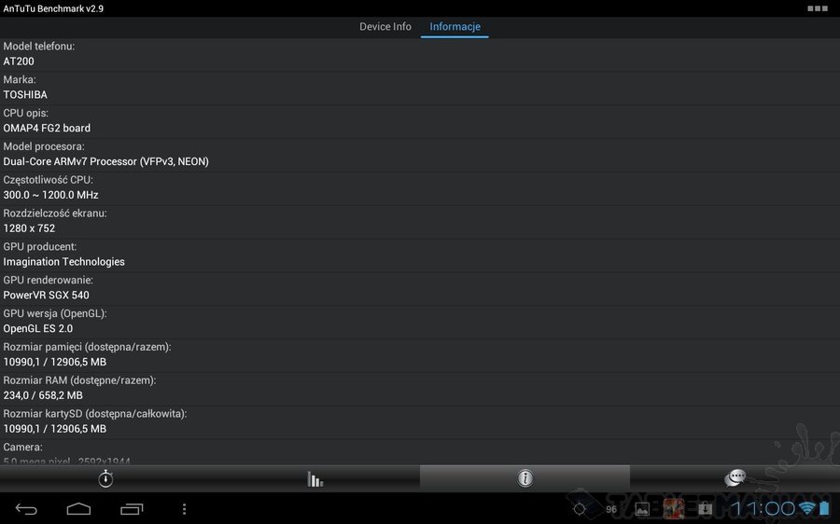This screenshot has width=840, height=524.
Task: Select the 1280 x 752 resolution value
Action: click(x=29, y=228)
